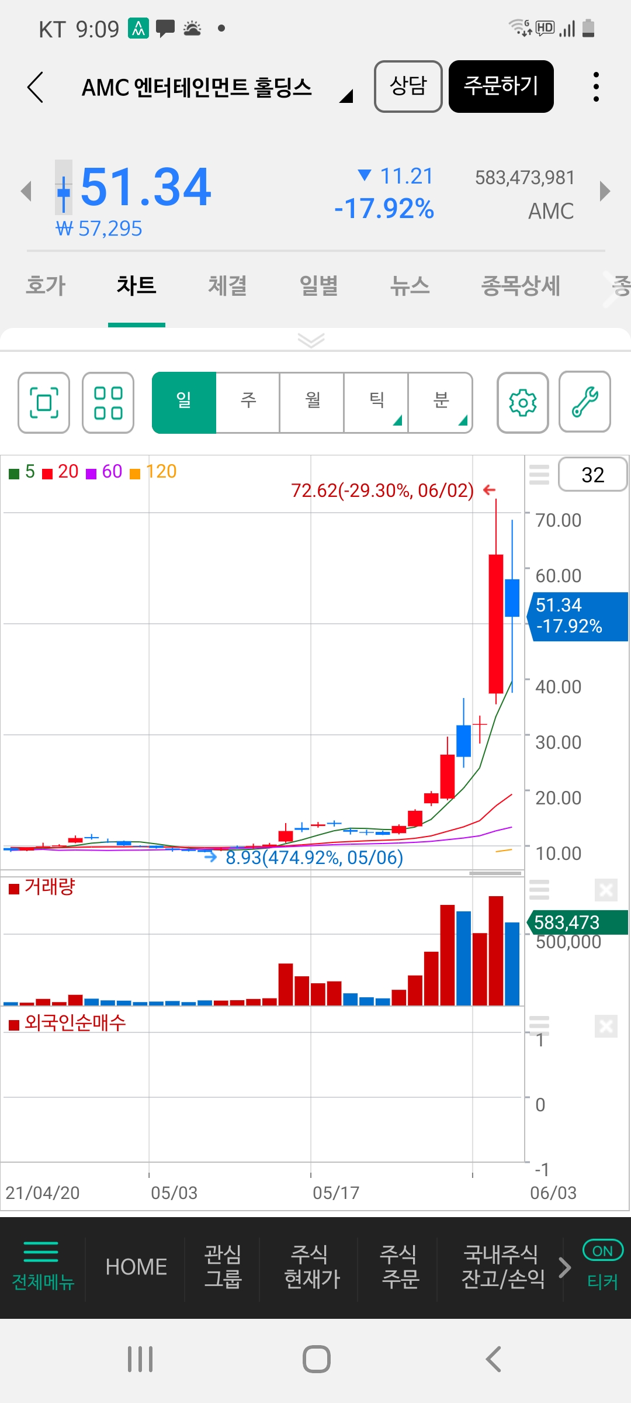Go back using the header arrow

coord(36,87)
